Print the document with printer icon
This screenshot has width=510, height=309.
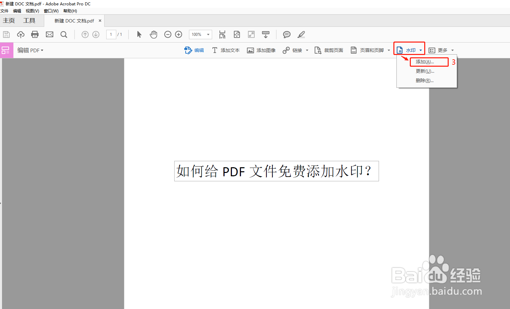[35, 35]
